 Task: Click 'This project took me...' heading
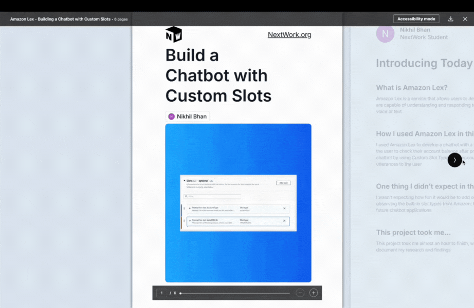click(x=413, y=233)
